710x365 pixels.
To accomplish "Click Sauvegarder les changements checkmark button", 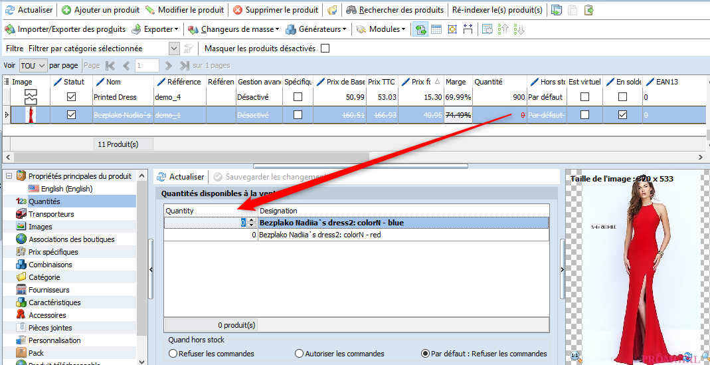I will [270, 177].
